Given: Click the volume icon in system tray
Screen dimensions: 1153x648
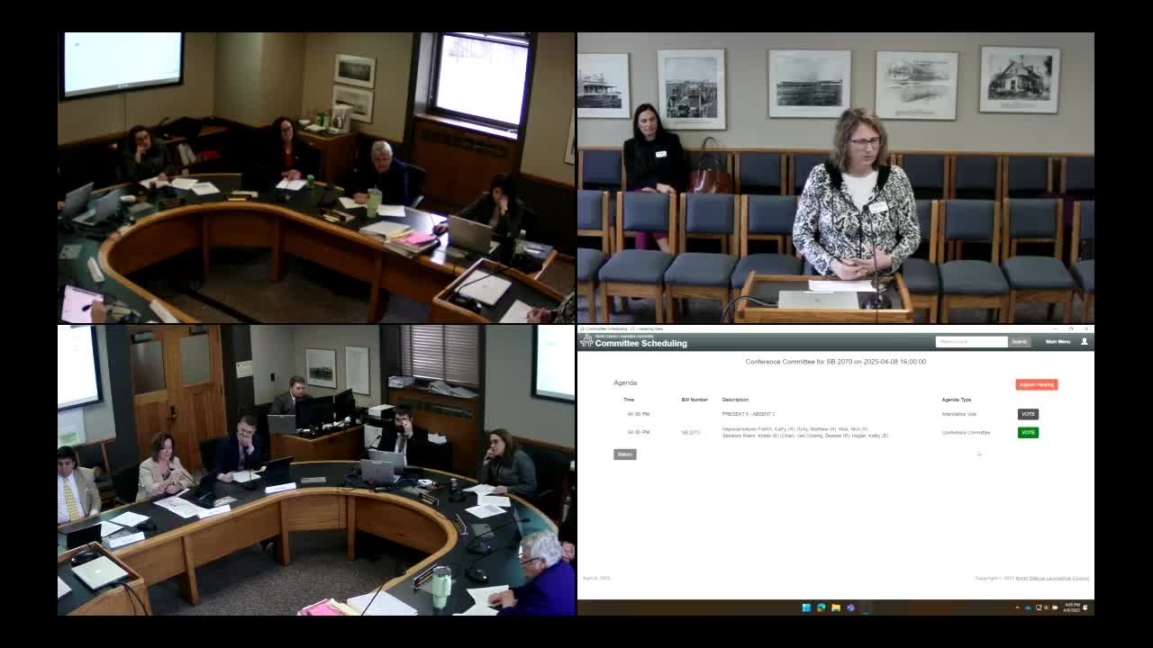Looking at the screenshot, I should (x=1047, y=607).
